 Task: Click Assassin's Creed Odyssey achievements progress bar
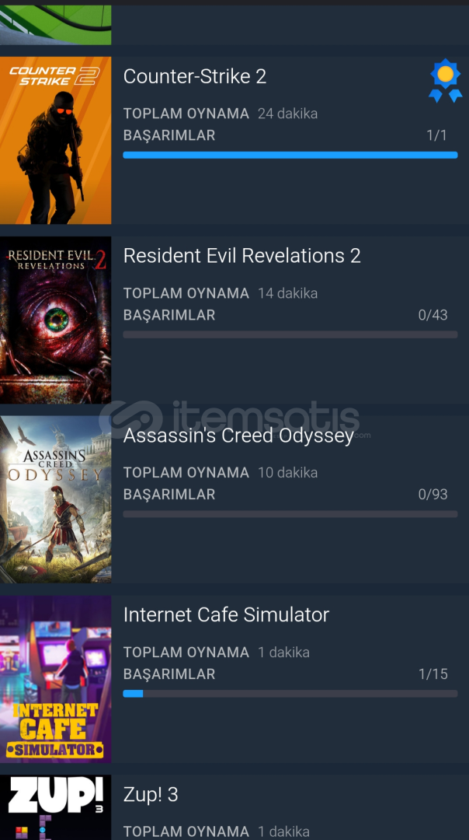[290, 514]
